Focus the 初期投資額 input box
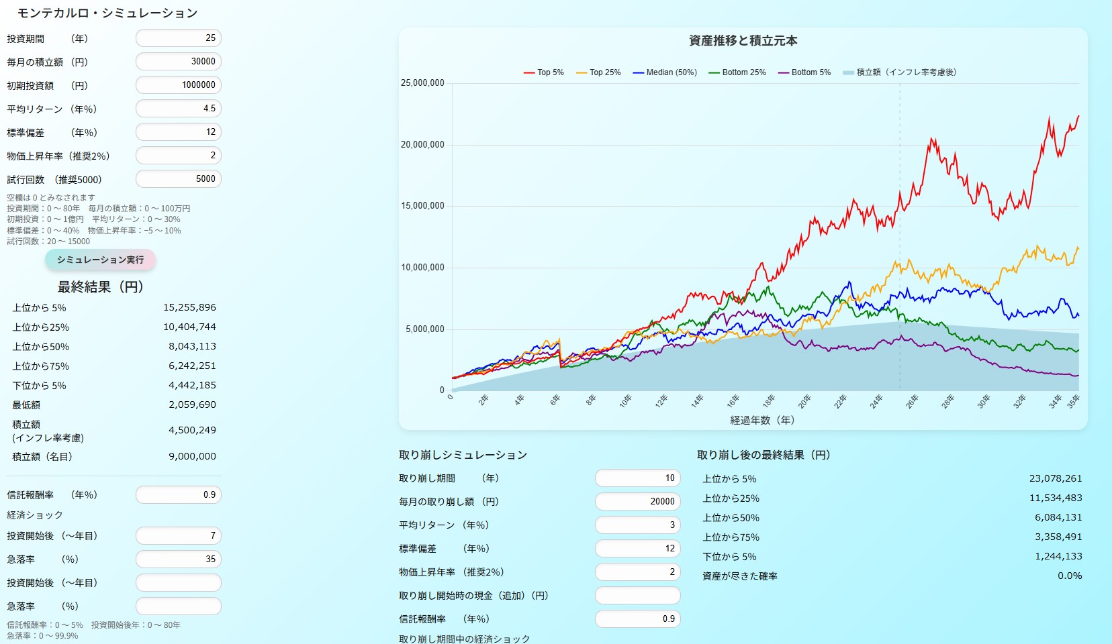This screenshot has width=1112, height=644. (x=179, y=85)
